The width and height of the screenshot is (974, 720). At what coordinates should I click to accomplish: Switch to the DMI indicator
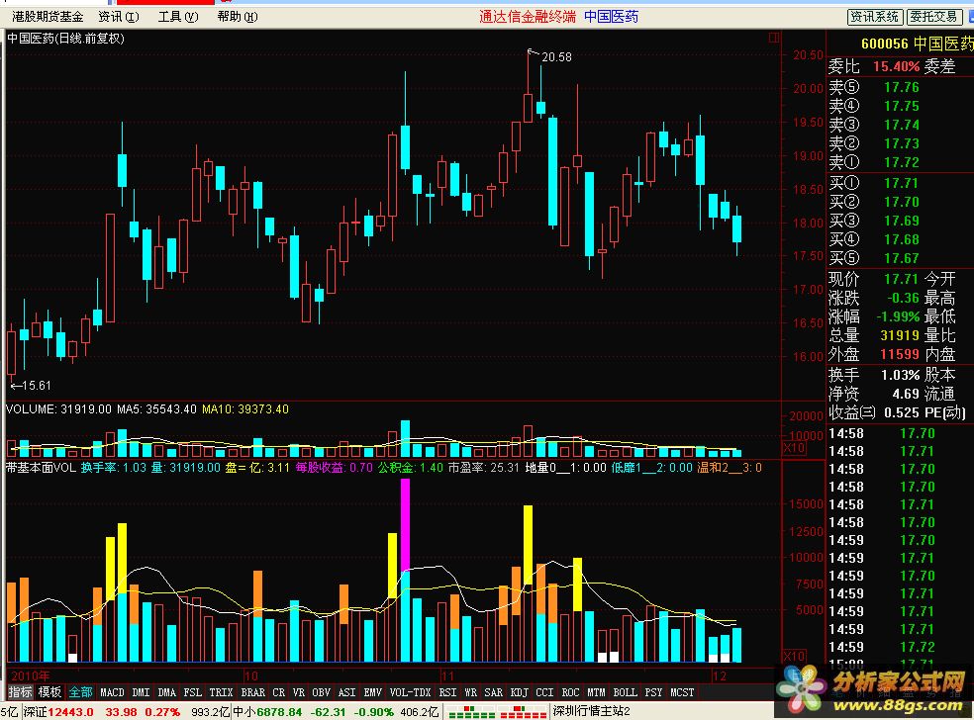point(141,692)
